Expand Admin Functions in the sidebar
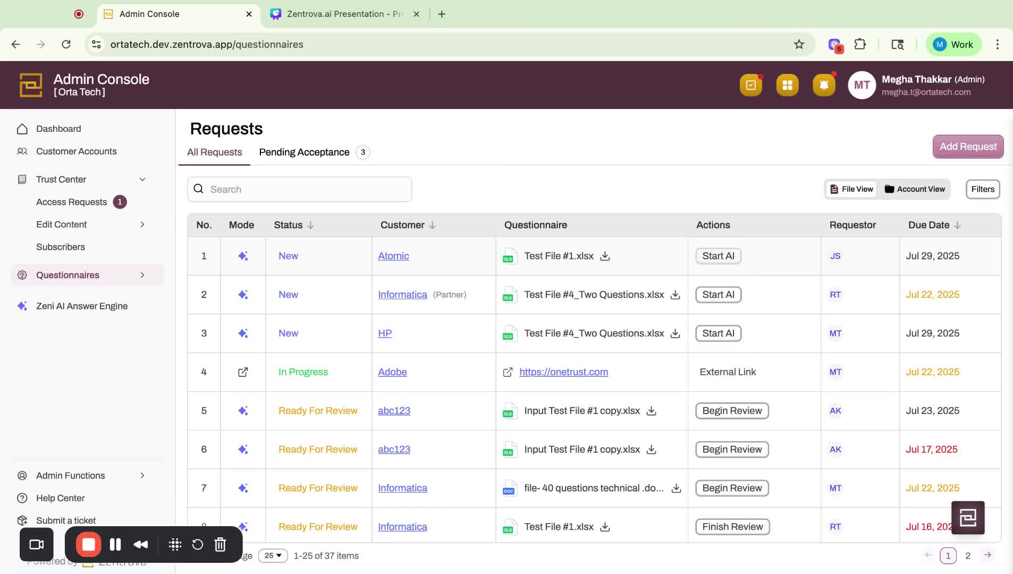The image size is (1013, 574). point(142,476)
